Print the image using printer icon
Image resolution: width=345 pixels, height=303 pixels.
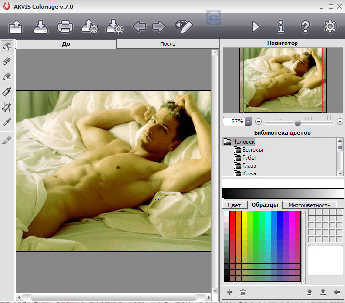click(x=65, y=27)
